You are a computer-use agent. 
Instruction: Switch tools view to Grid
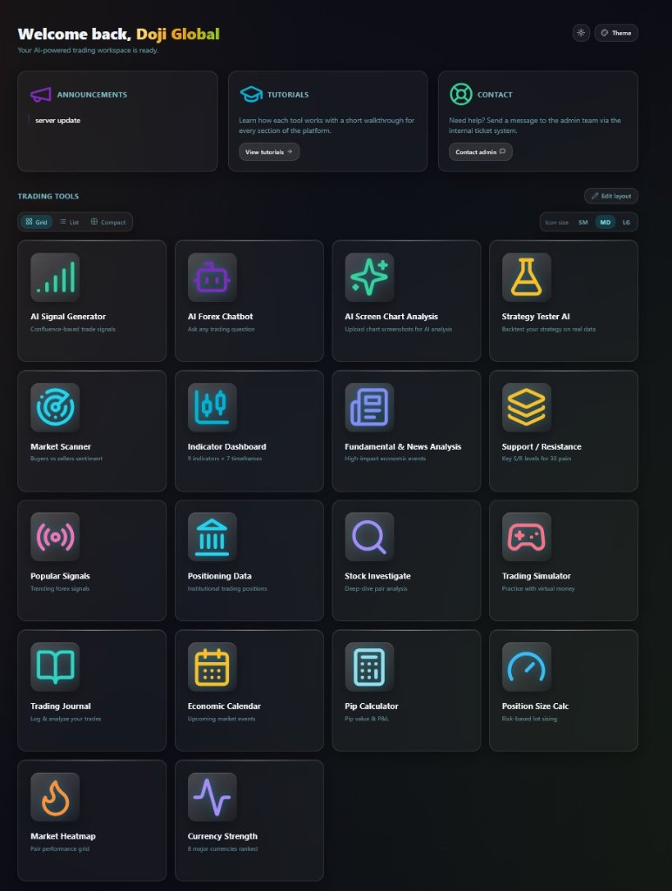(37, 222)
